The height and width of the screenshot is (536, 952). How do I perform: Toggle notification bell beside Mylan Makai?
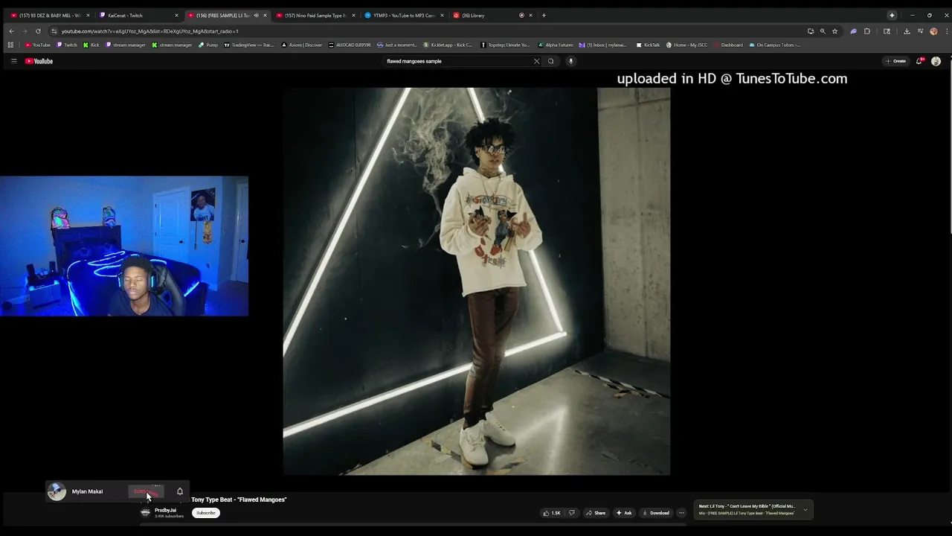tap(180, 491)
